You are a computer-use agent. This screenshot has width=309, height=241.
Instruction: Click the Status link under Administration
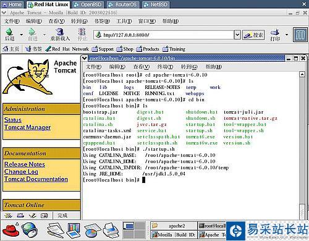pyautogui.click(x=13, y=120)
